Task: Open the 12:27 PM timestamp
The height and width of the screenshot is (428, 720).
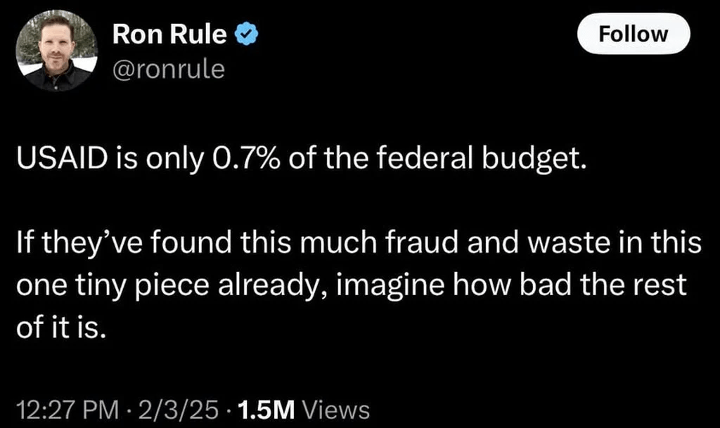Action: [68, 409]
